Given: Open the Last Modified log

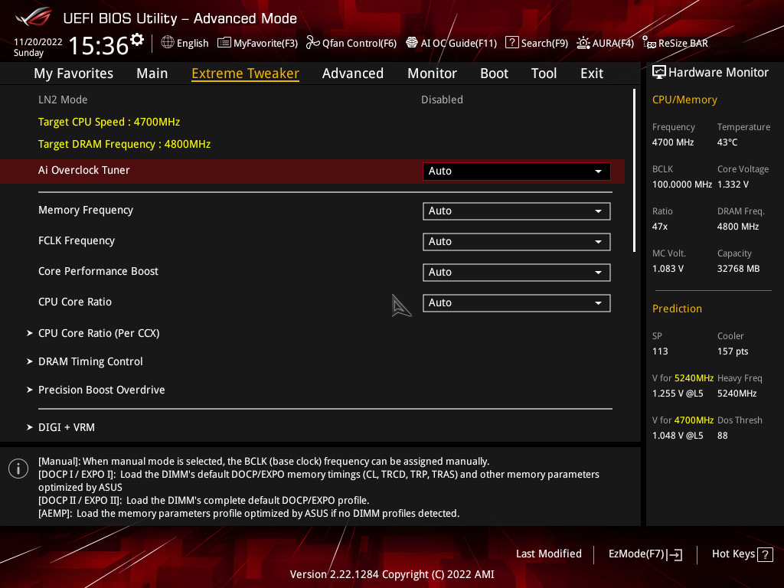Looking at the screenshot, I should point(548,554).
